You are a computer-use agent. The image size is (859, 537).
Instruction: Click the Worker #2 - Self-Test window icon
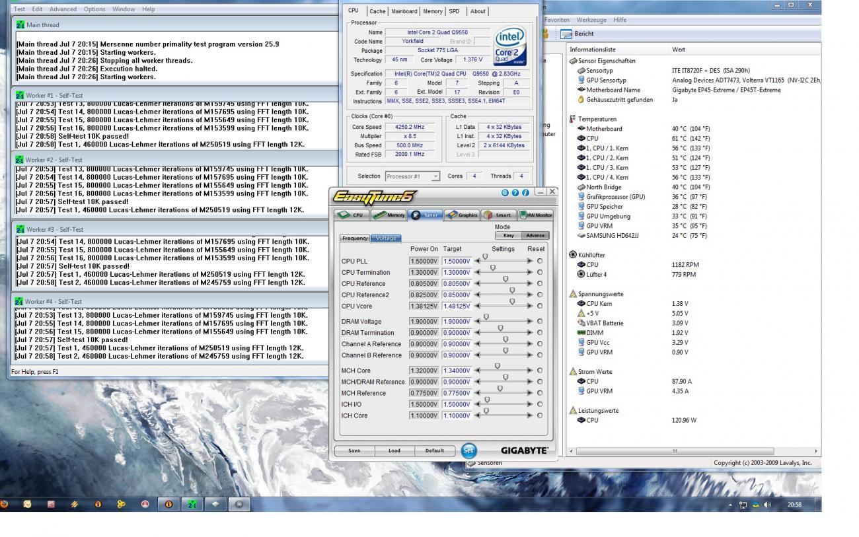point(20,160)
